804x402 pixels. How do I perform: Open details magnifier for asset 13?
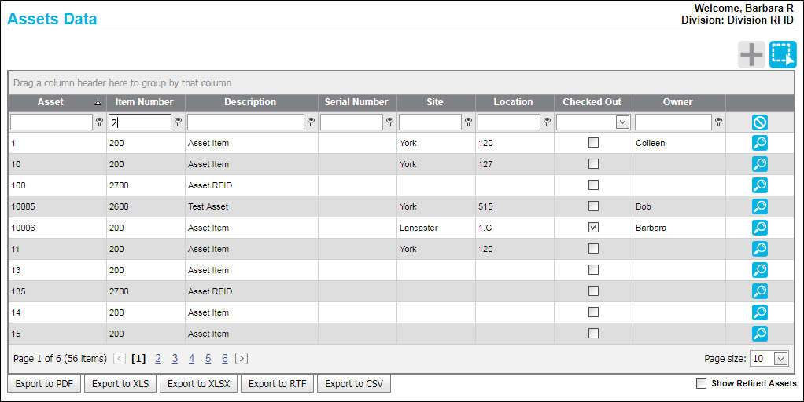759,270
